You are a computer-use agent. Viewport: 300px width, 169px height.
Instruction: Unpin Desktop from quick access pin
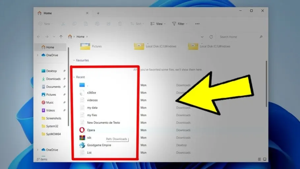[x=65, y=71]
